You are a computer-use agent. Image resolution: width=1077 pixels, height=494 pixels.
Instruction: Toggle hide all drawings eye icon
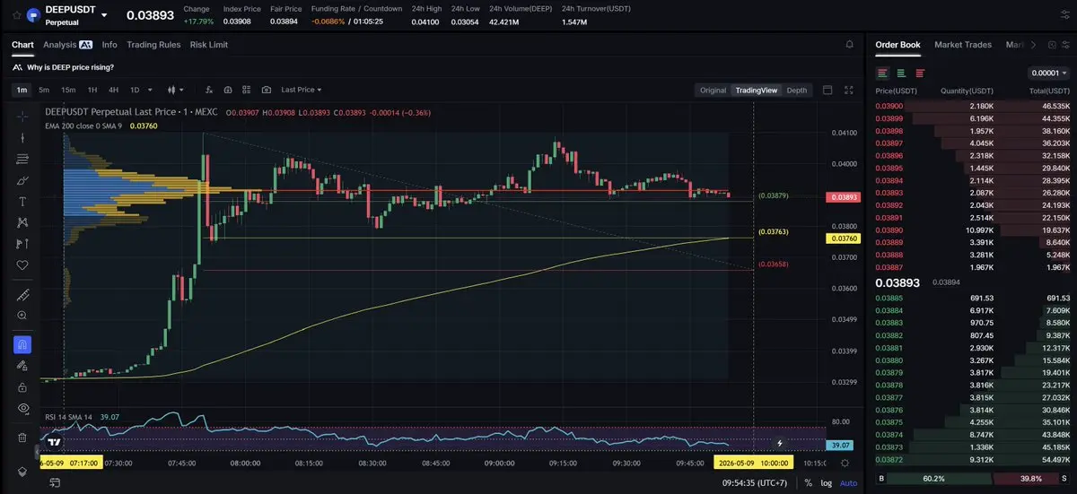pos(22,408)
